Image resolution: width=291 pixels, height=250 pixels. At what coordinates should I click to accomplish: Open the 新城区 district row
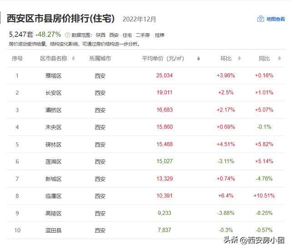(x=146, y=179)
